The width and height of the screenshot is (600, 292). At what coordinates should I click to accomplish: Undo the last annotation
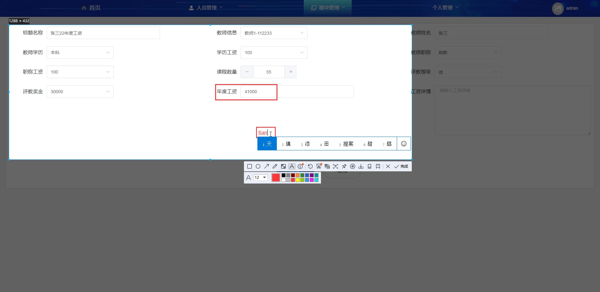pos(310,166)
